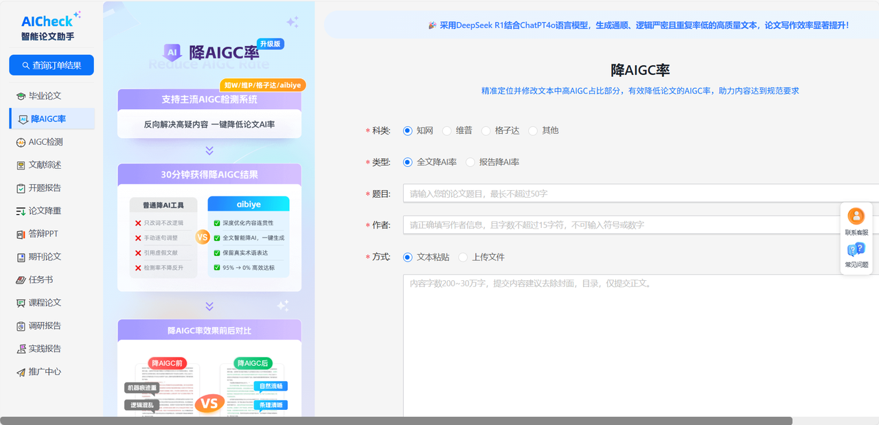Click the 文献综述 sidebar icon
The image size is (879, 425).
coord(21,165)
